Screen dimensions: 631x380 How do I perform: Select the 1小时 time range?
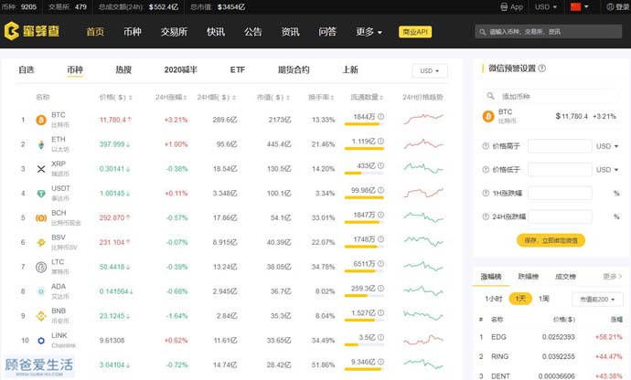(494, 299)
